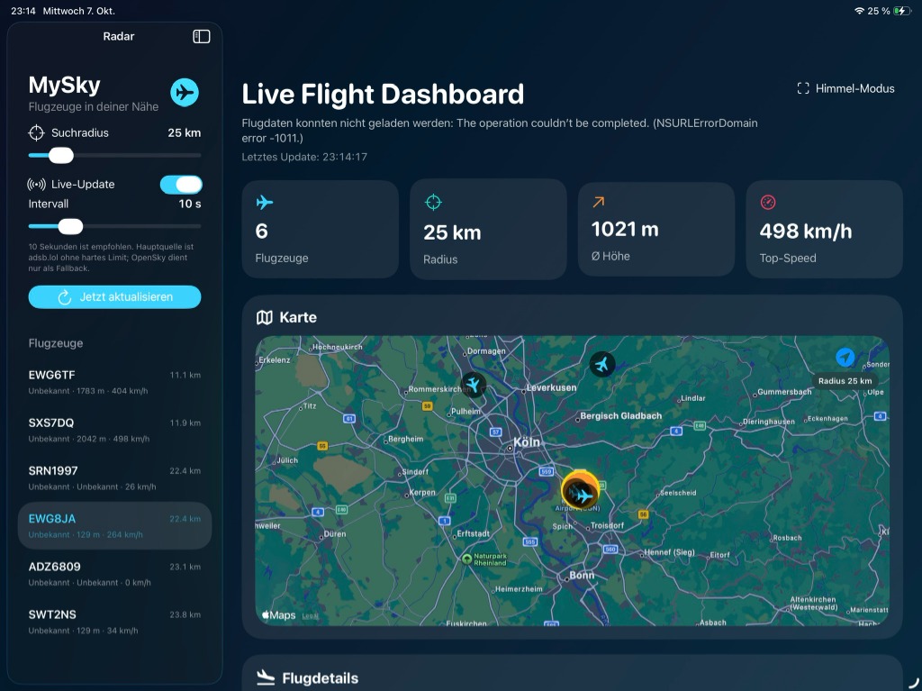Turn off the Live-Update switch
Image resolution: width=922 pixels, height=691 pixels.
click(181, 184)
